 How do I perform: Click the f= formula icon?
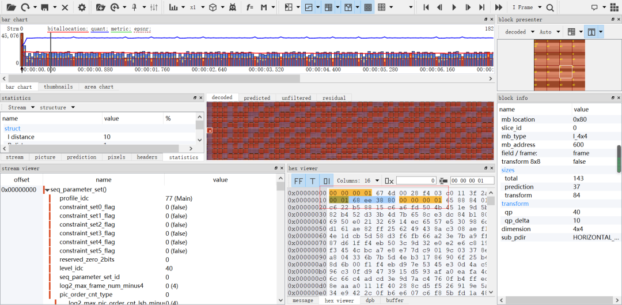[249, 7]
